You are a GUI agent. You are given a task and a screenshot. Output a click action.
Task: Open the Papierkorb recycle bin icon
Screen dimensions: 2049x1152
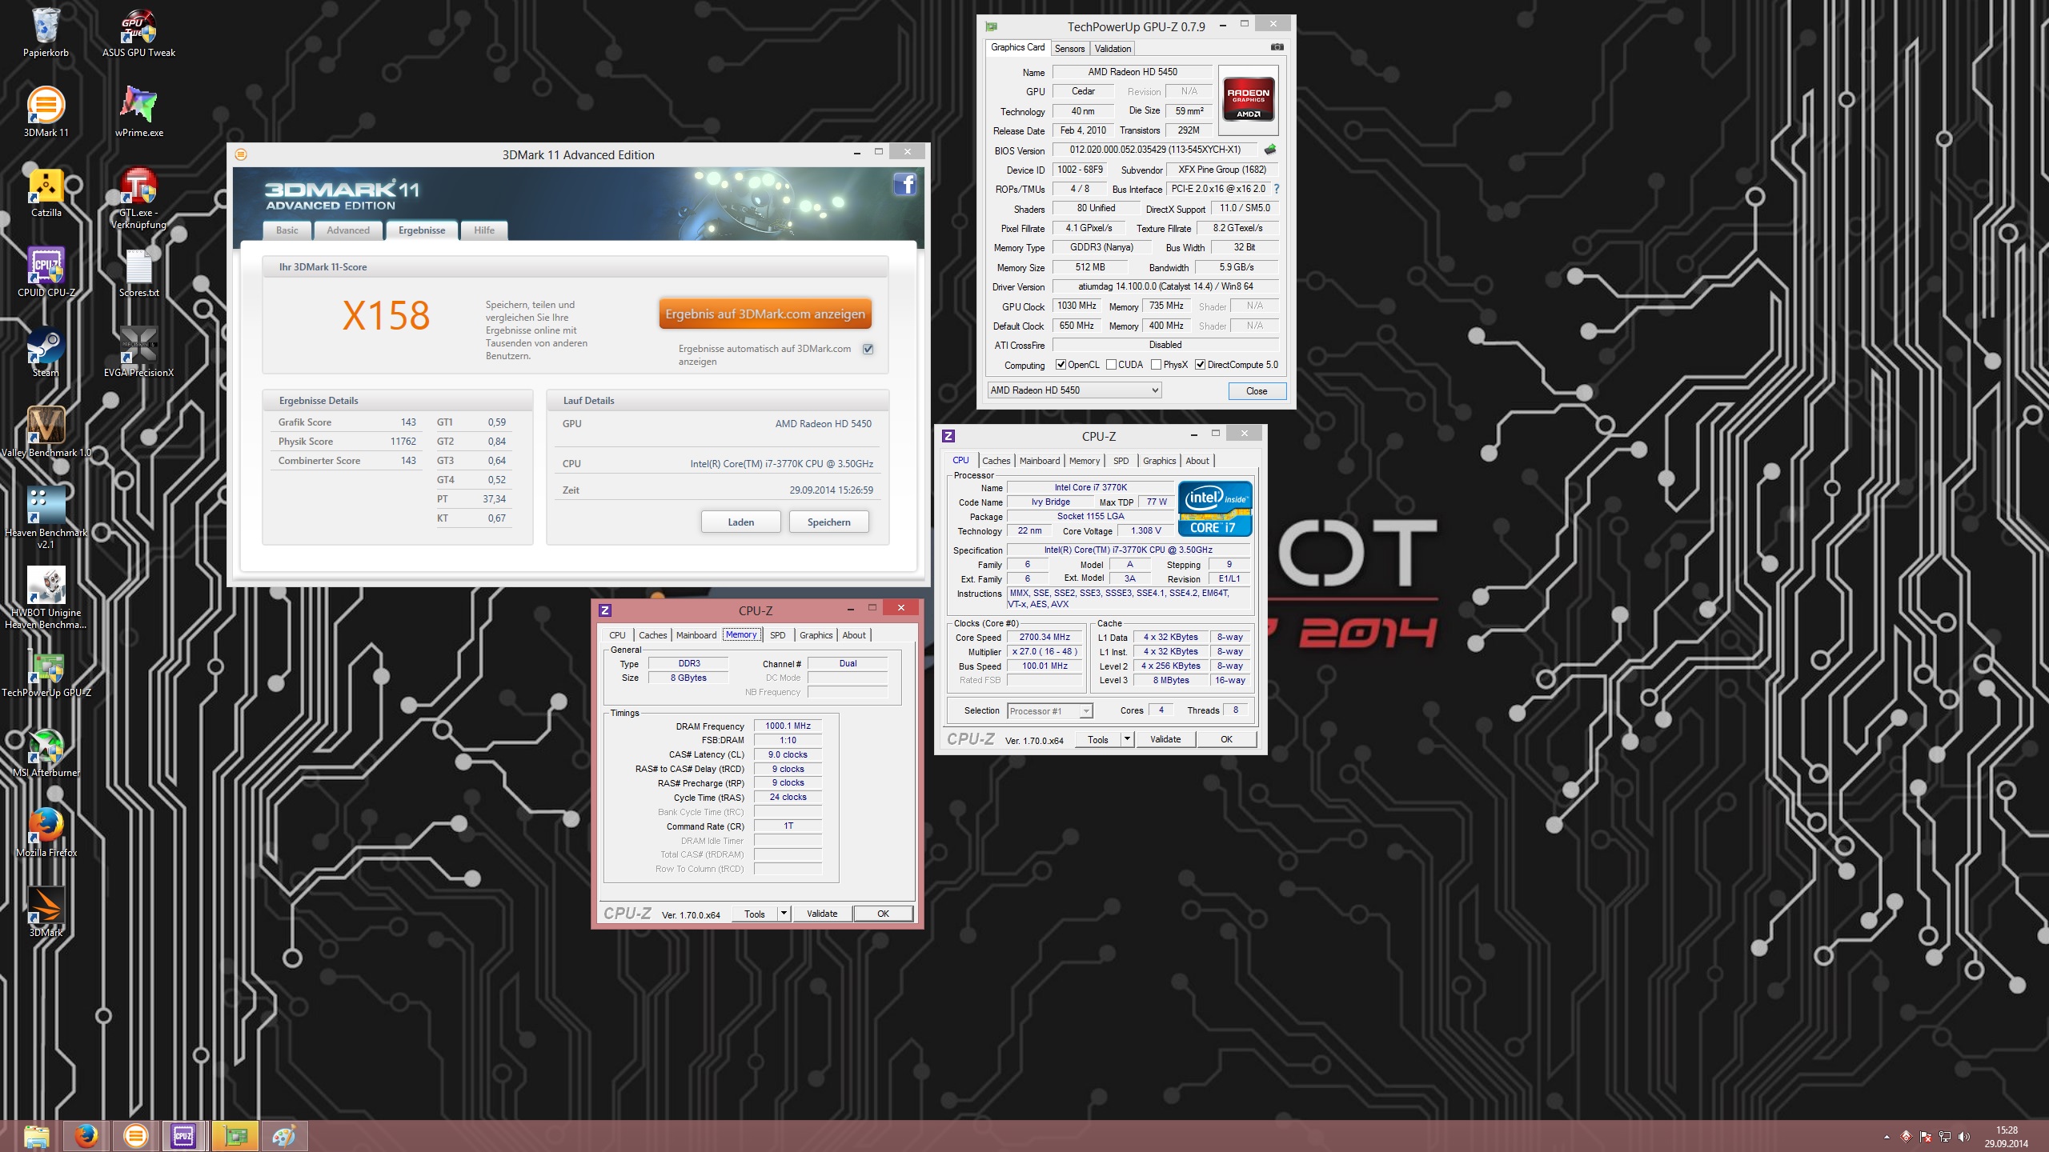pyautogui.click(x=46, y=32)
